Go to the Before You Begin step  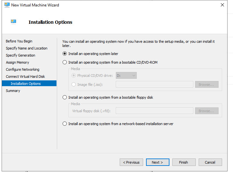[x=19, y=41]
